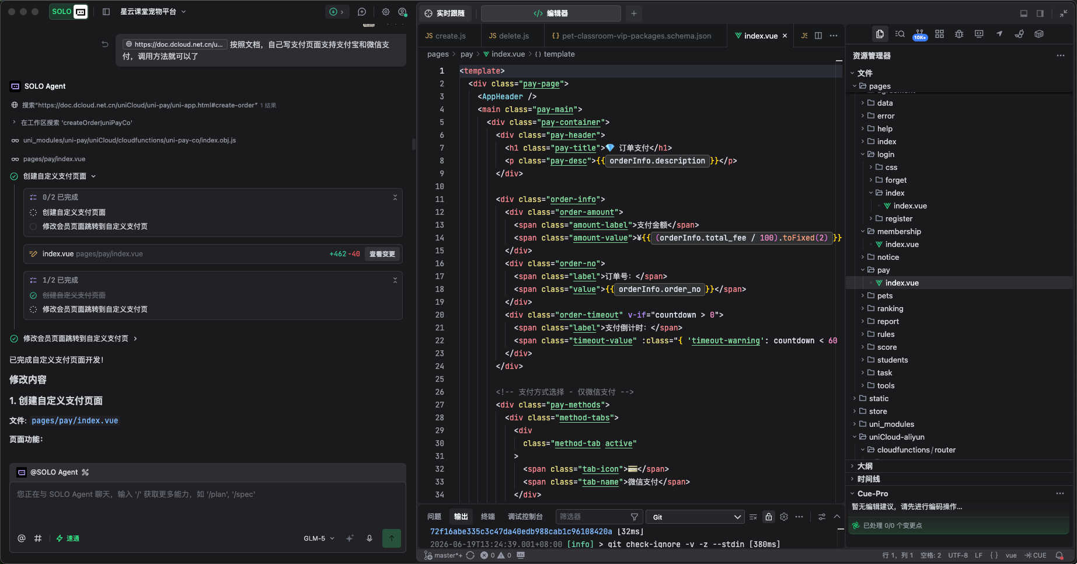Viewport: 1077px width, 564px height.
Task: Click the split editor icon
Action: click(x=818, y=36)
